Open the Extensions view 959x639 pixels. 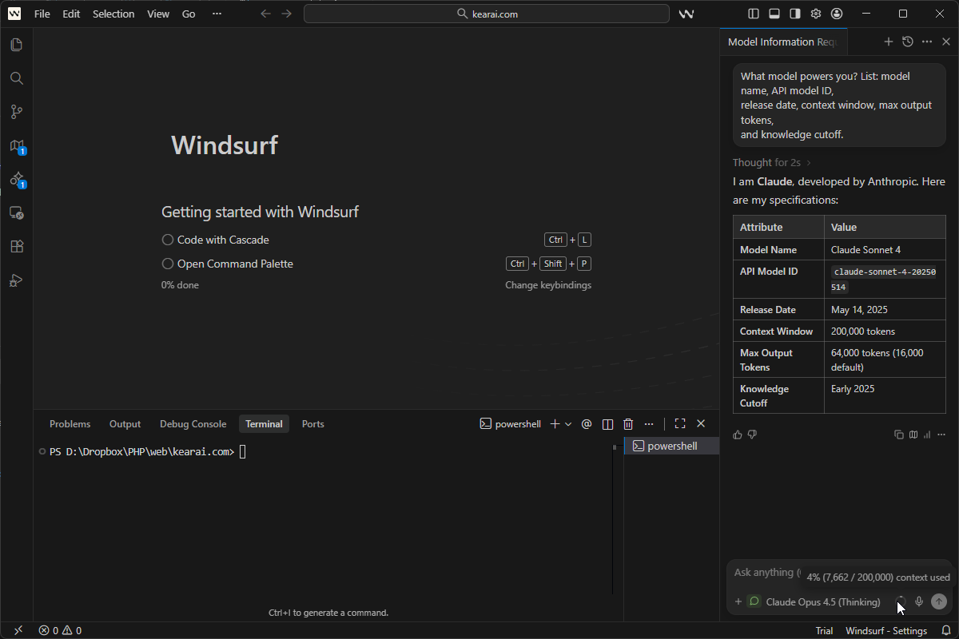(x=16, y=247)
